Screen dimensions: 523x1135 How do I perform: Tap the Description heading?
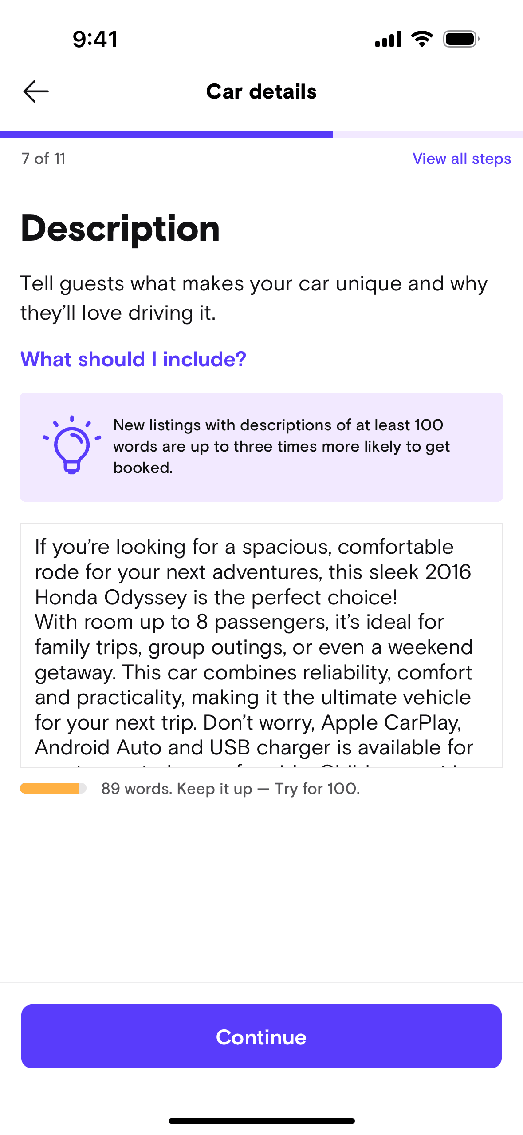(120, 229)
